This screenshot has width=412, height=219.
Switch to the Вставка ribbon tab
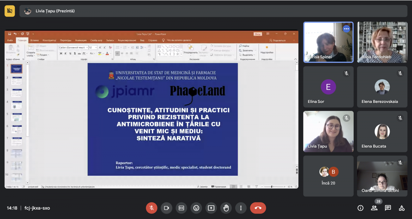coord(34,40)
